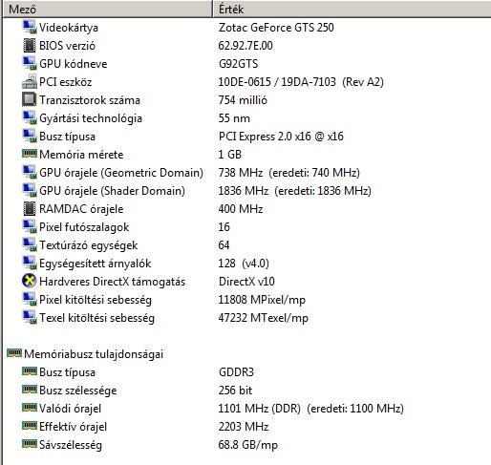Select the Sávszélesség label
This screenshot has width=491, height=465.
tap(71, 445)
